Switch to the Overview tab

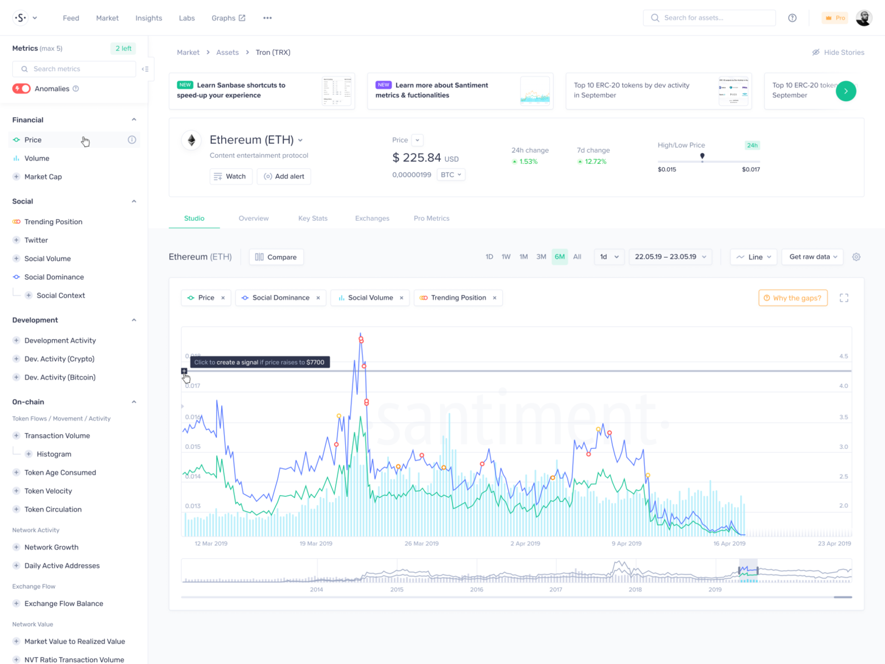[x=253, y=219]
